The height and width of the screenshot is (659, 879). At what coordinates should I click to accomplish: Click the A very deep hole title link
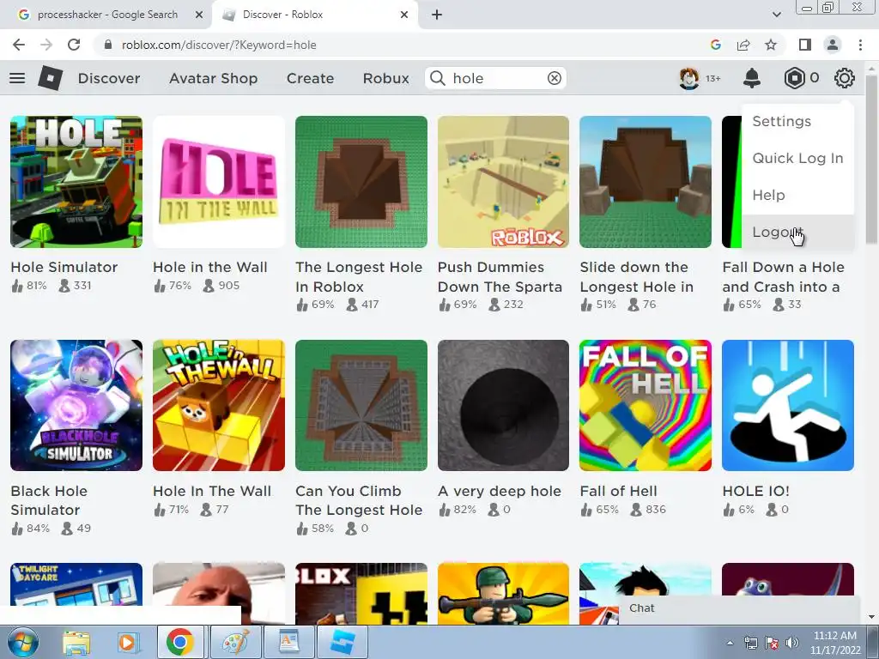point(500,491)
